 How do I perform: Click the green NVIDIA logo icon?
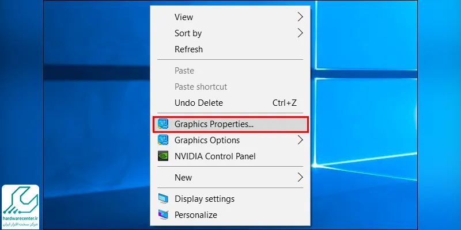(163, 156)
